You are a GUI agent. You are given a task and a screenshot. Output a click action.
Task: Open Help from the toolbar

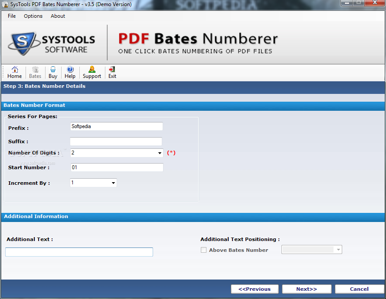point(70,72)
